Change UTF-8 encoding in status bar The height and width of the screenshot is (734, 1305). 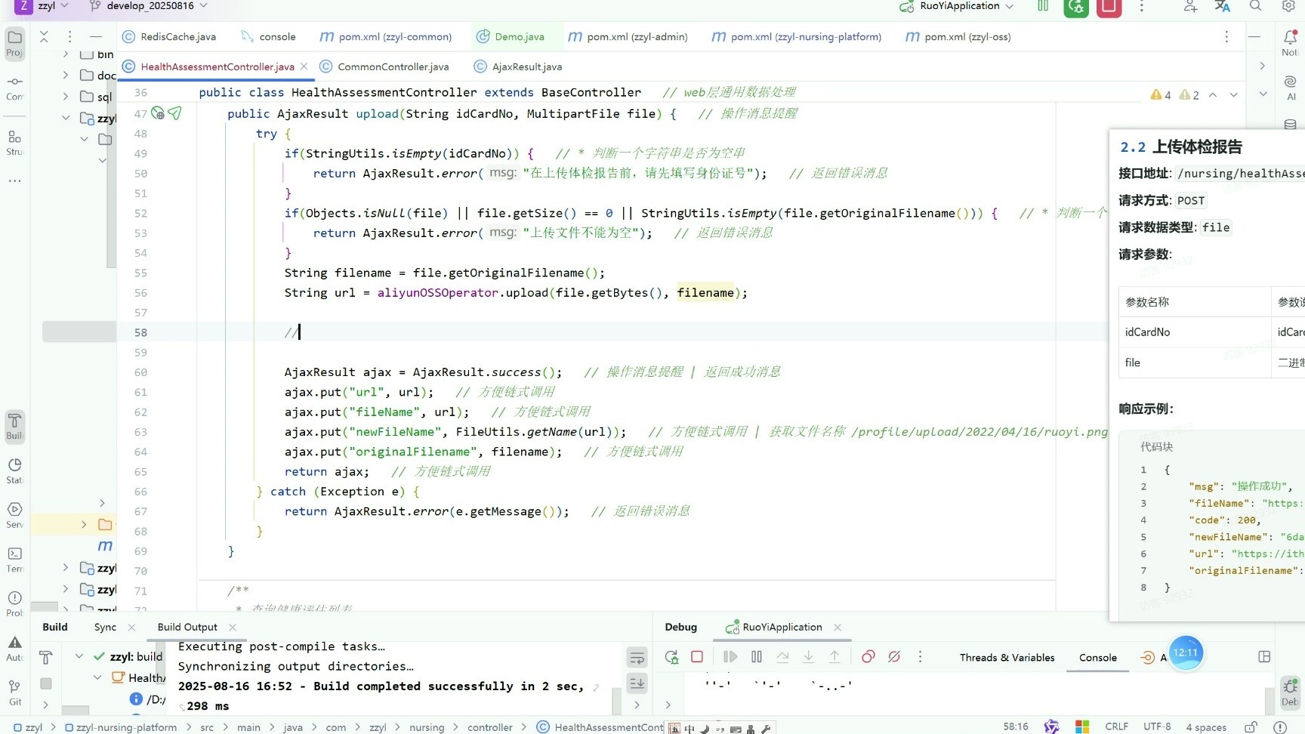[x=1157, y=727]
